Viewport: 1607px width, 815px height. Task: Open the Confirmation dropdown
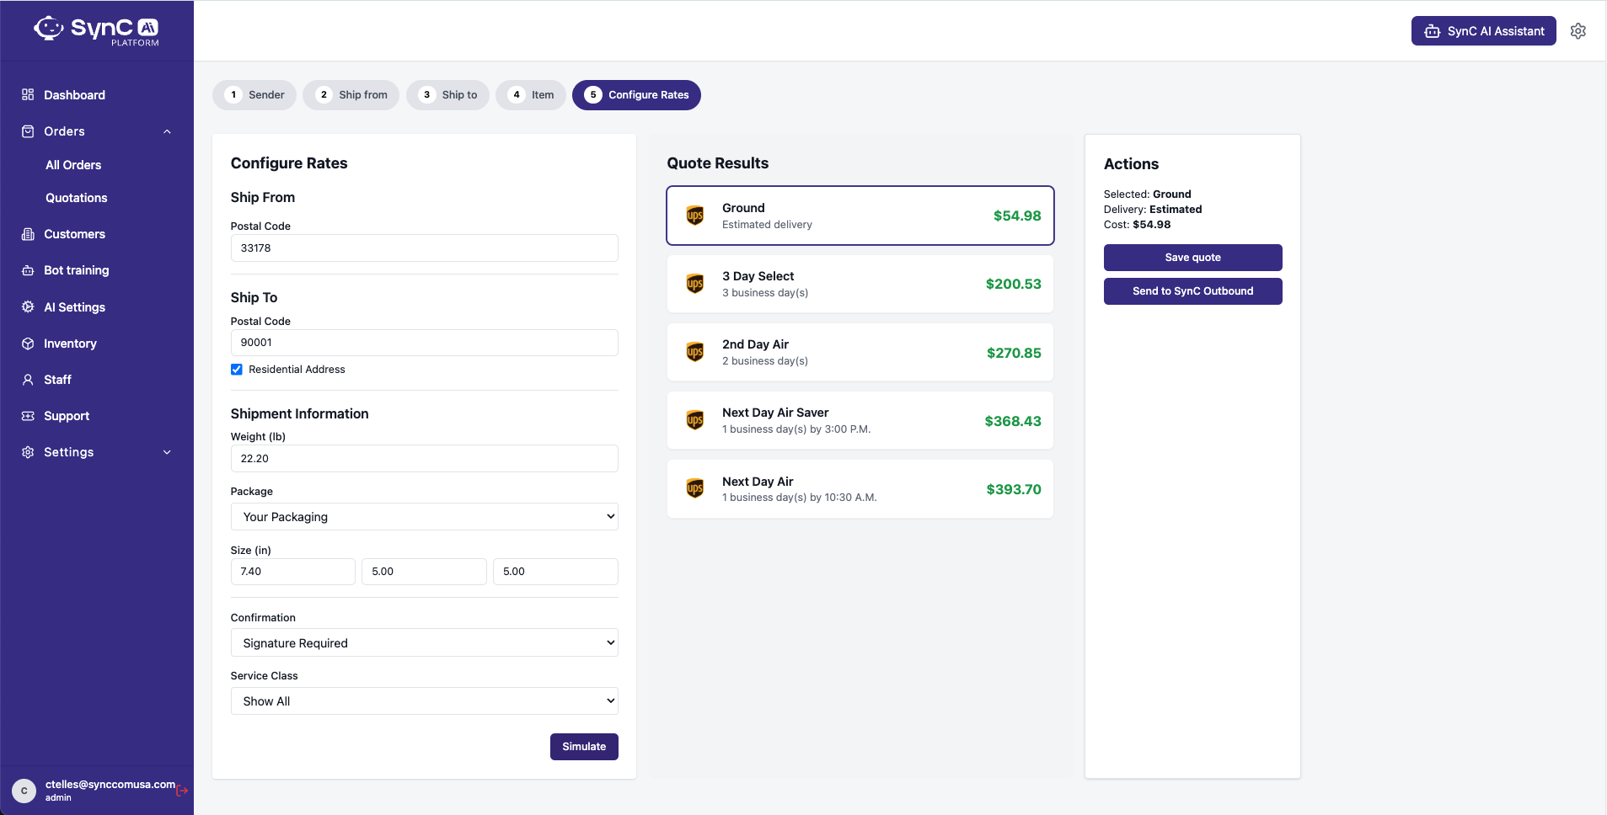click(x=424, y=642)
